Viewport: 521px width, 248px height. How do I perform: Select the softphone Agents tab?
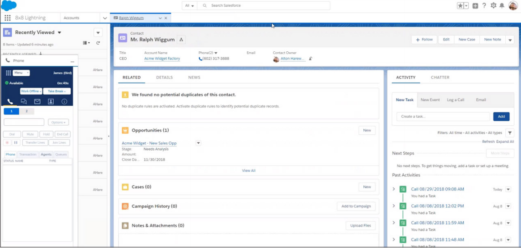pyautogui.click(x=46, y=154)
